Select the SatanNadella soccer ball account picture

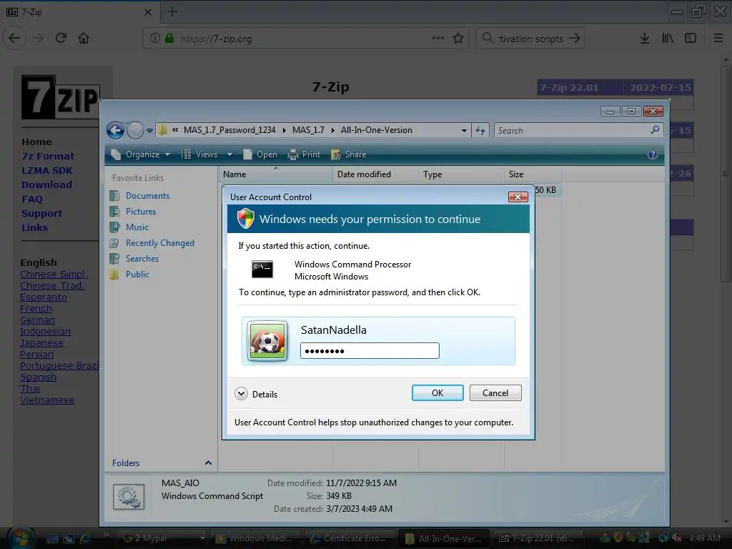pos(267,342)
